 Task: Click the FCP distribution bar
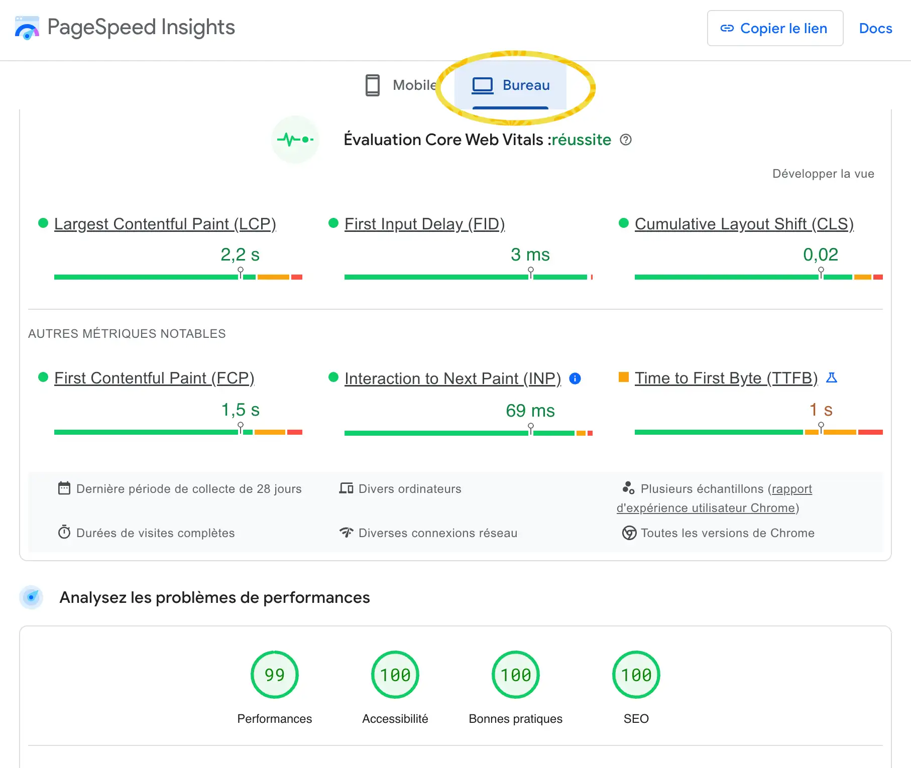point(178,432)
